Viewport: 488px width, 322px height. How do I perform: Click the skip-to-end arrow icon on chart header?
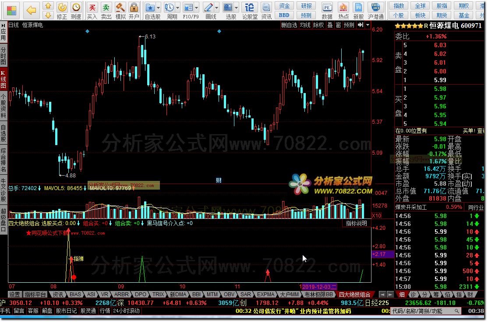[361, 25]
